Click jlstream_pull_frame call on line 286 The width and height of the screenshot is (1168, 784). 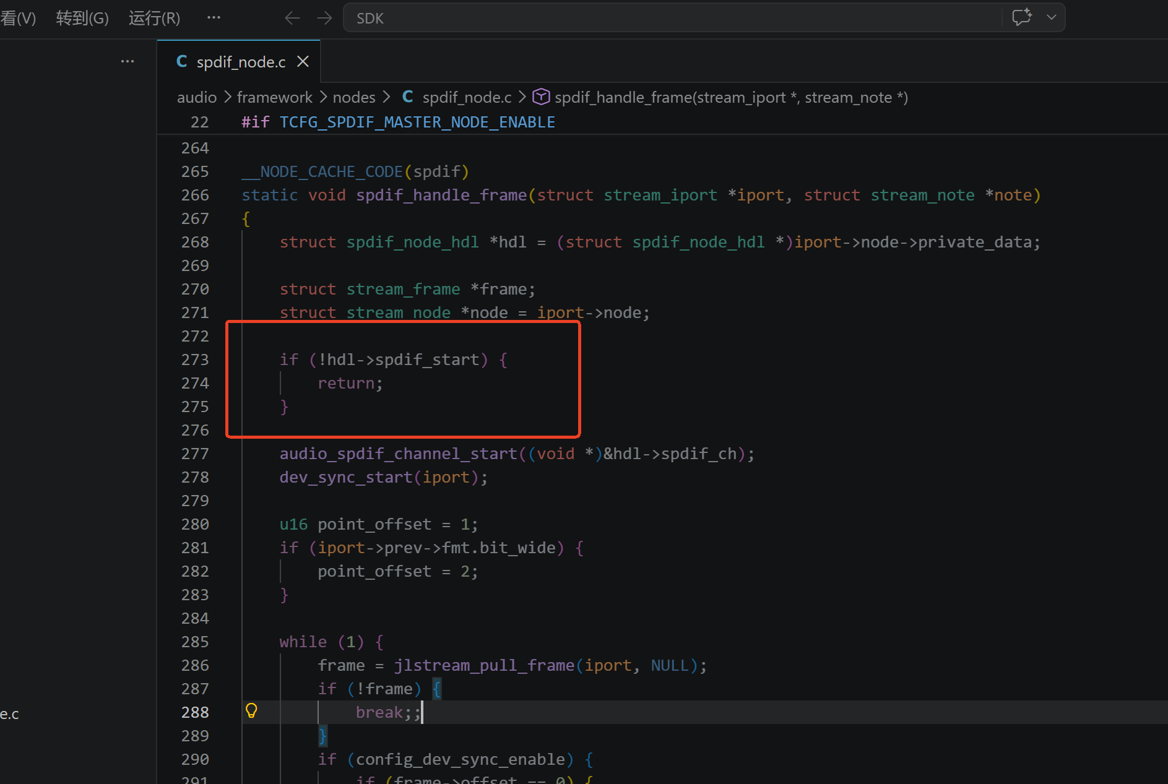pyautogui.click(x=485, y=665)
